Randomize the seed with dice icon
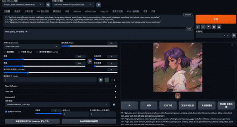This screenshot has height=127, width=237. (x=101, y=80)
